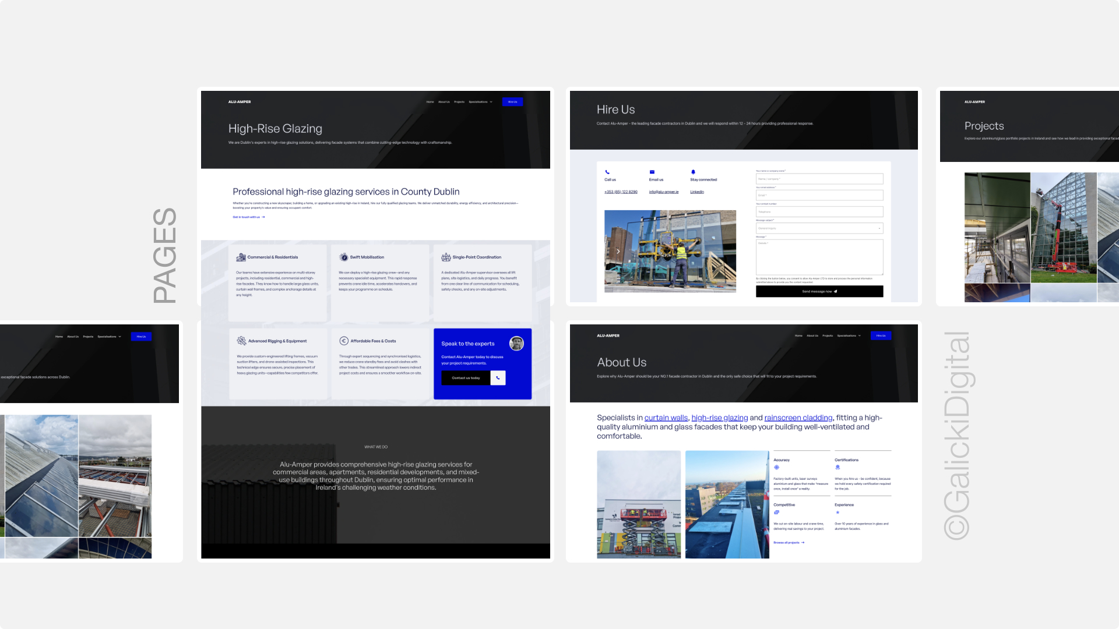The image size is (1119, 629).
Task: Click Hire Us button on High-Rise Glazing page
Action: coord(512,101)
